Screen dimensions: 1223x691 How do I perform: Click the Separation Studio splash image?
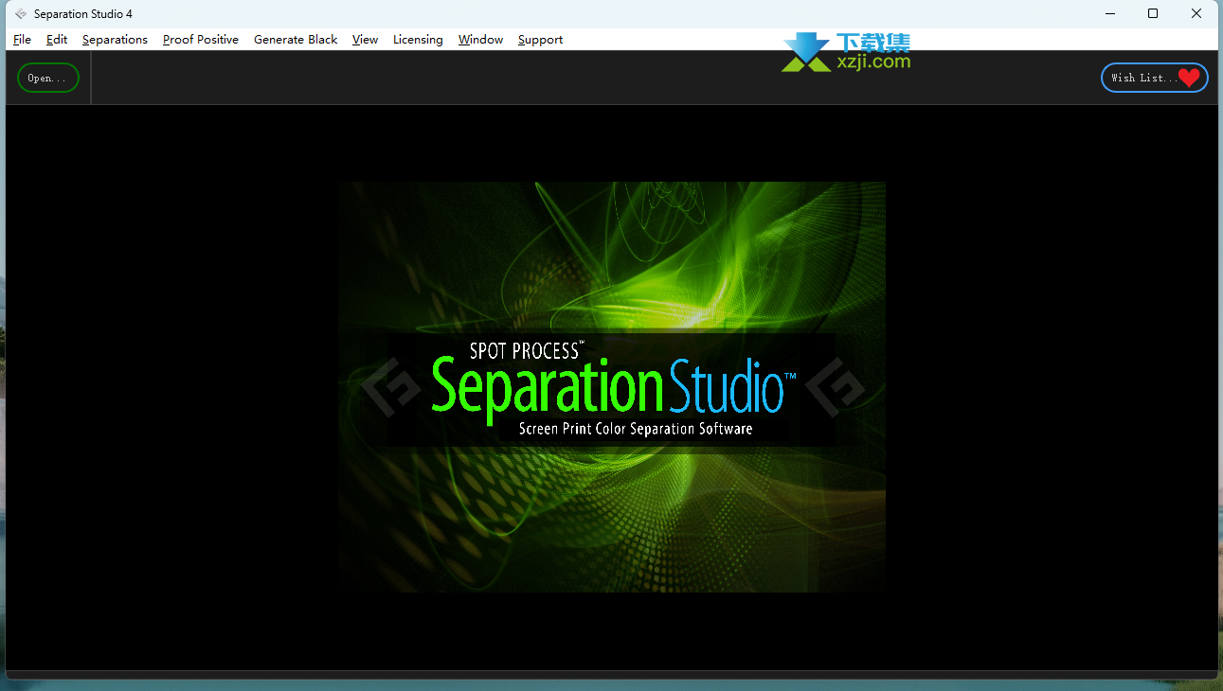coord(612,387)
